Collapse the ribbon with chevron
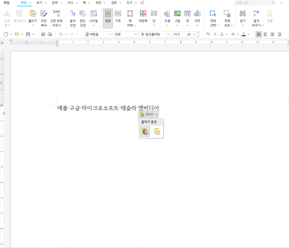Image resolution: width=289 pixels, height=248 pixels. tap(281, 3)
